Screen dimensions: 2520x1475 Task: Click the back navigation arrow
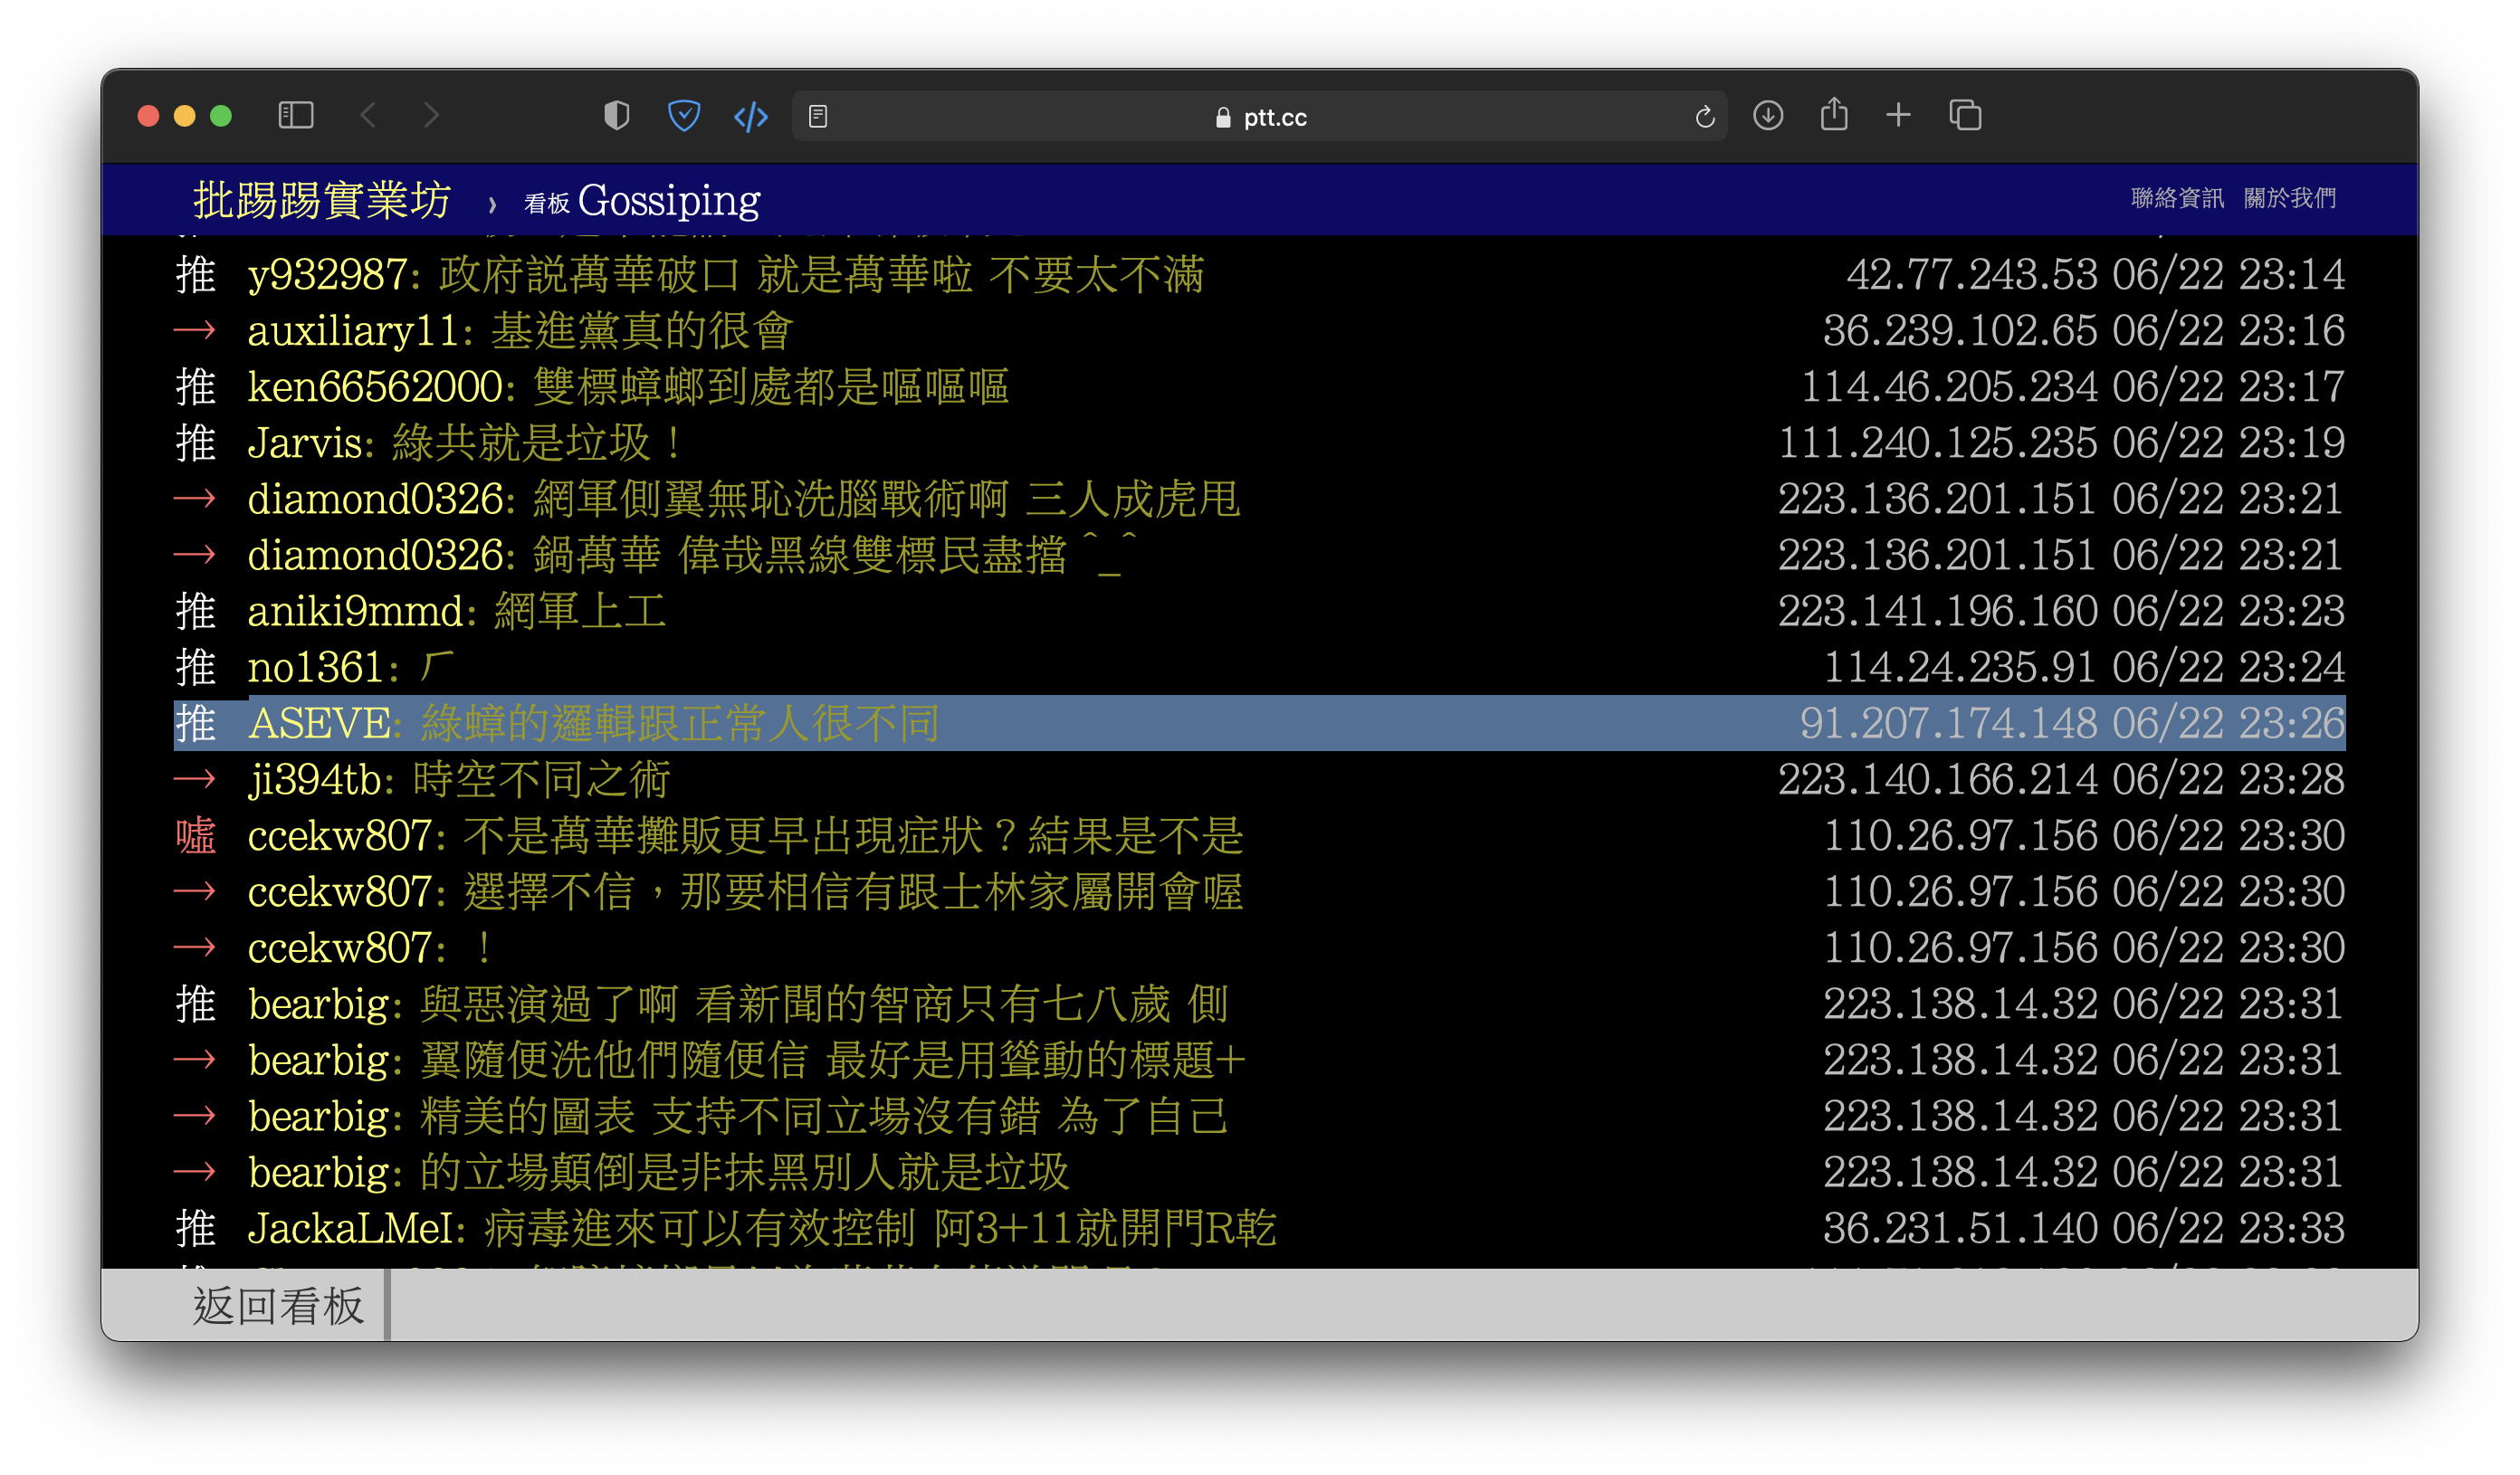coord(369,116)
